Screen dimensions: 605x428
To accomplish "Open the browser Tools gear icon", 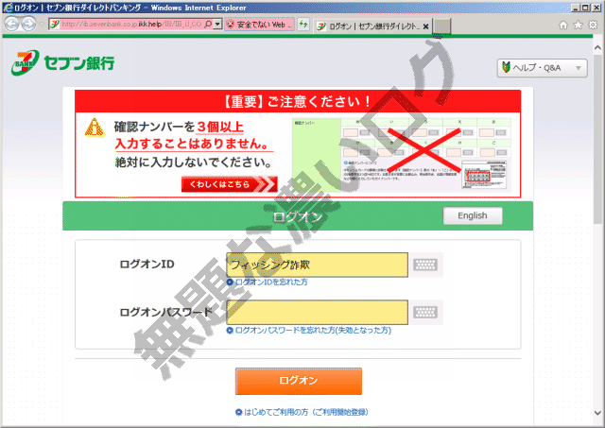I will click(593, 26).
